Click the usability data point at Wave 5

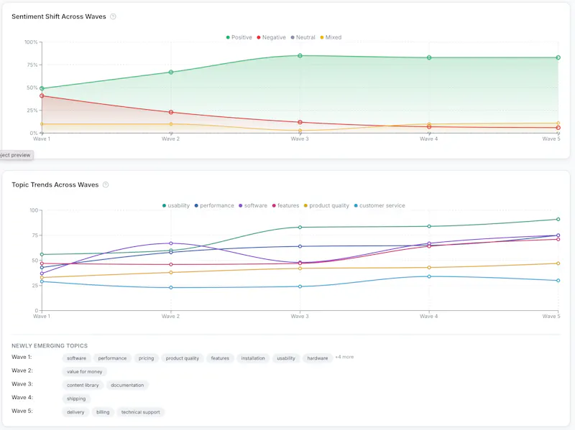tap(558, 220)
